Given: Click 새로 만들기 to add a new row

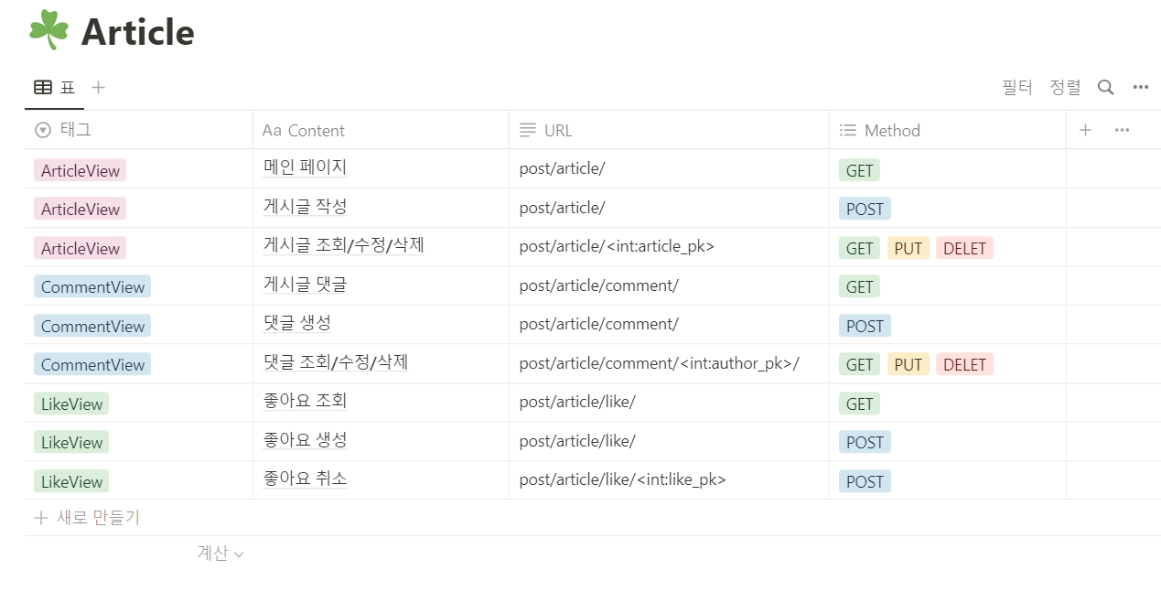Looking at the screenshot, I should pyautogui.click(x=87, y=517).
